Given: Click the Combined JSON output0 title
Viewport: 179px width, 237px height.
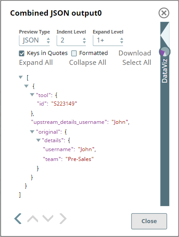Looking at the screenshot, I should (56, 13).
